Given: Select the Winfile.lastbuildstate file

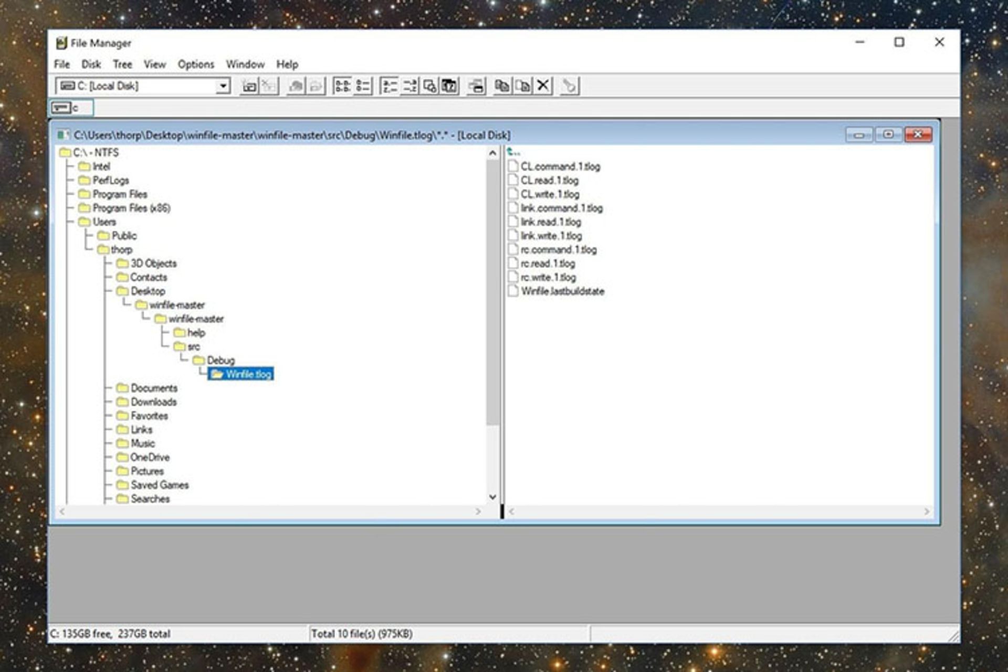Looking at the screenshot, I should click(562, 291).
